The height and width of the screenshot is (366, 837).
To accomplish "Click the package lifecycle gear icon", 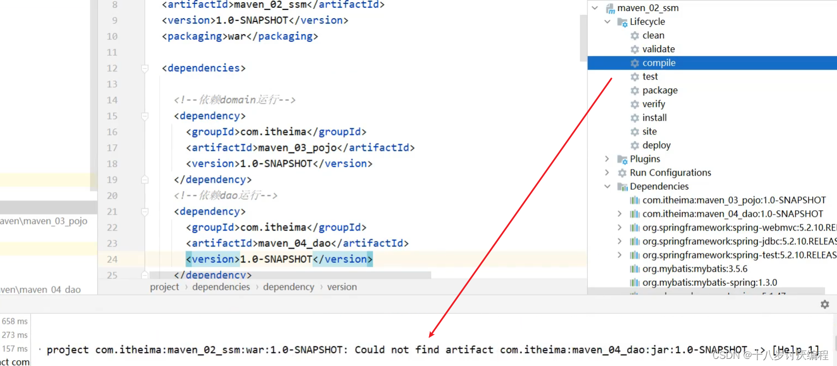I will [634, 91].
